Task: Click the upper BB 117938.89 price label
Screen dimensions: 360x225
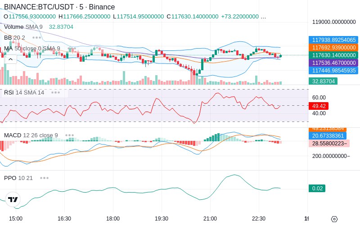Action: coord(333,40)
